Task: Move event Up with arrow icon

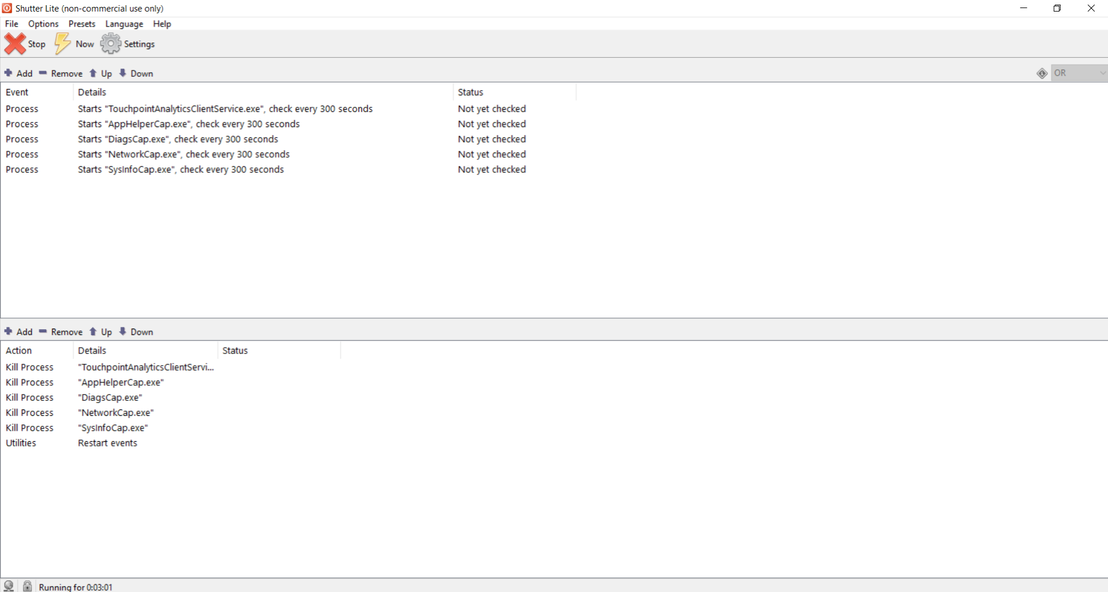Action: pyautogui.click(x=93, y=73)
